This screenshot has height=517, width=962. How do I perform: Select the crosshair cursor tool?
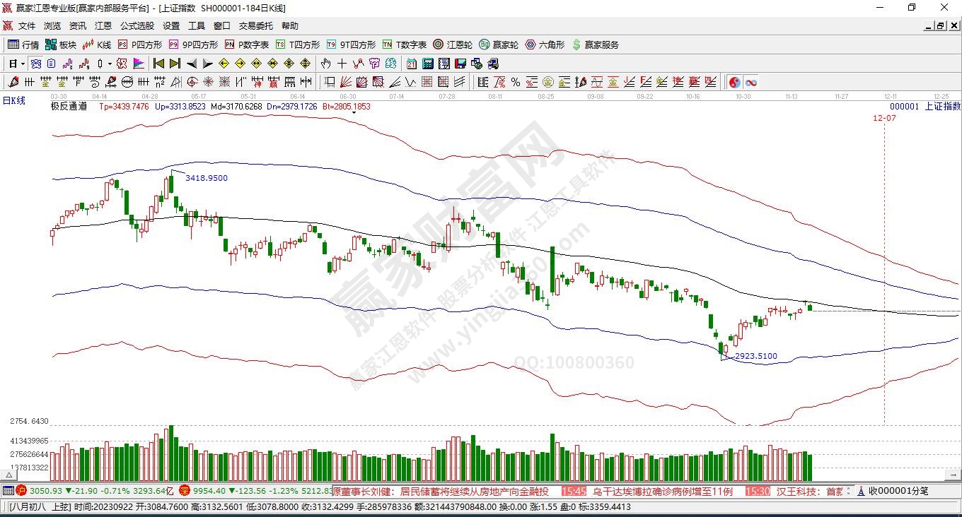342,64
